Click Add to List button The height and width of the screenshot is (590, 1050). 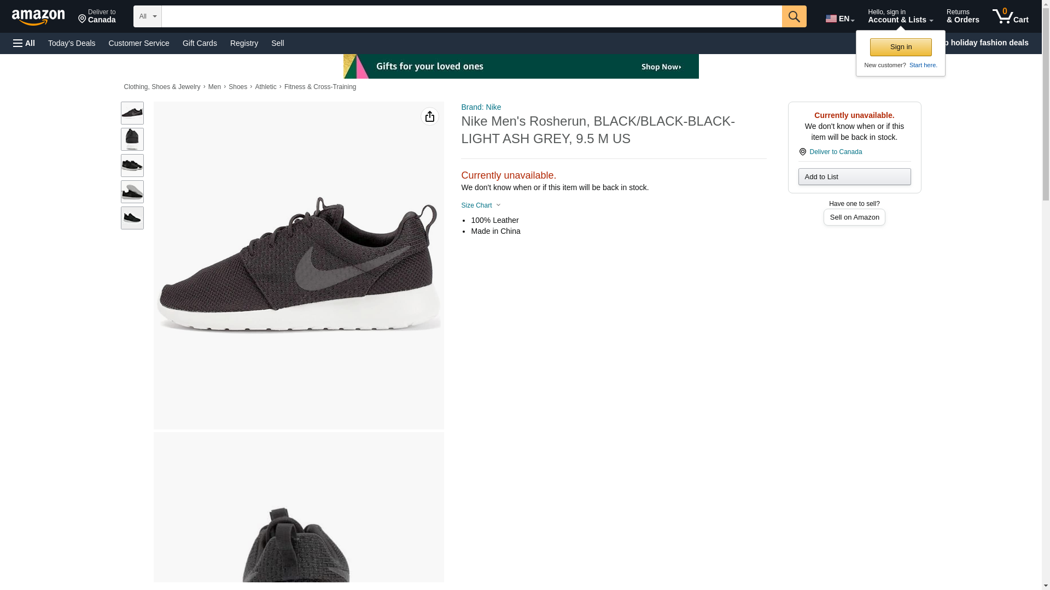(x=854, y=176)
